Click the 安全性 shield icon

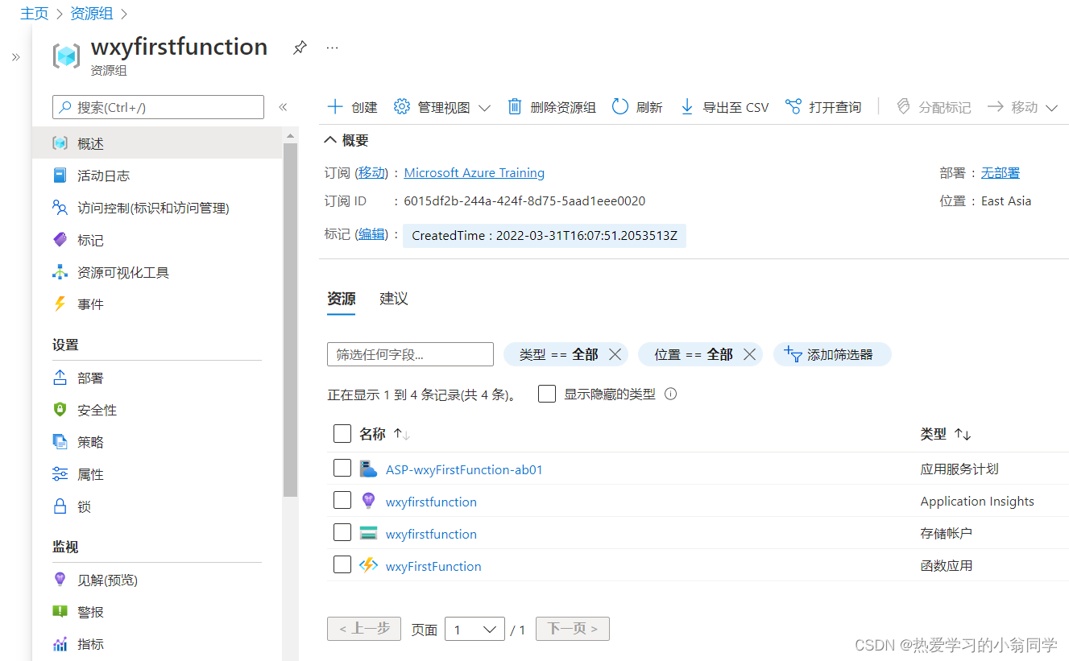pyautogui.click(x=60, y=410)
